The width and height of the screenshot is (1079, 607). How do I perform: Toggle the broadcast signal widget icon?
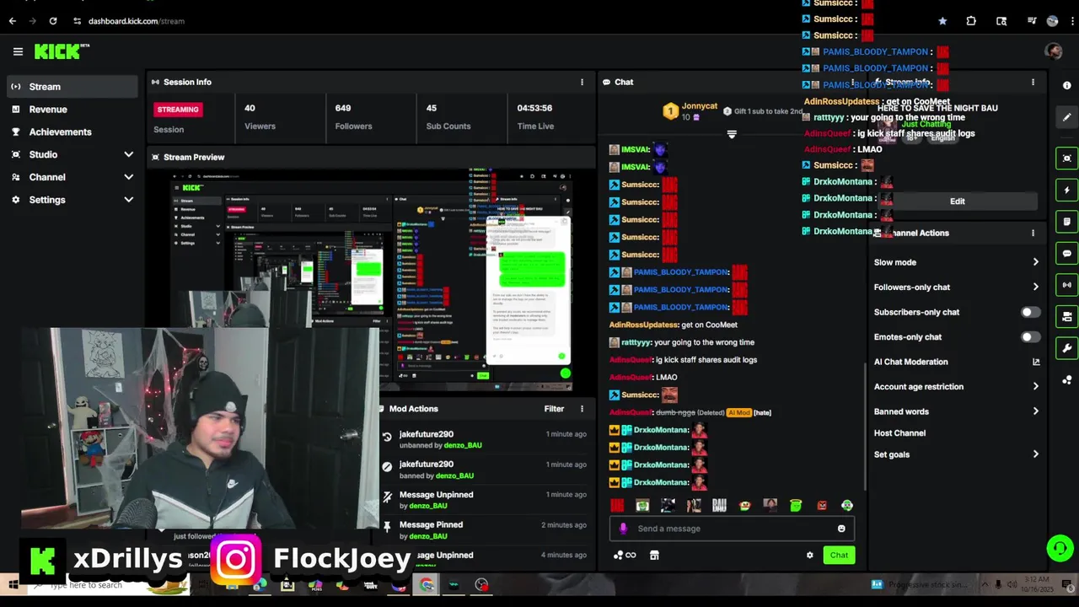1066,285
